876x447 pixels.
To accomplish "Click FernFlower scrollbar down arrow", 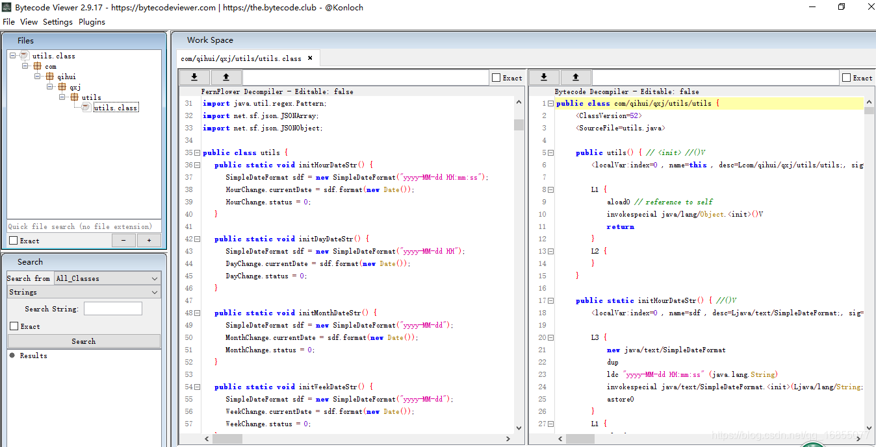I will click(x=519, y=428).
